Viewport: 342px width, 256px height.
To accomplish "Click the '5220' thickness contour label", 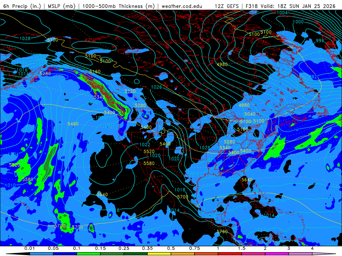I will (130, 91).
